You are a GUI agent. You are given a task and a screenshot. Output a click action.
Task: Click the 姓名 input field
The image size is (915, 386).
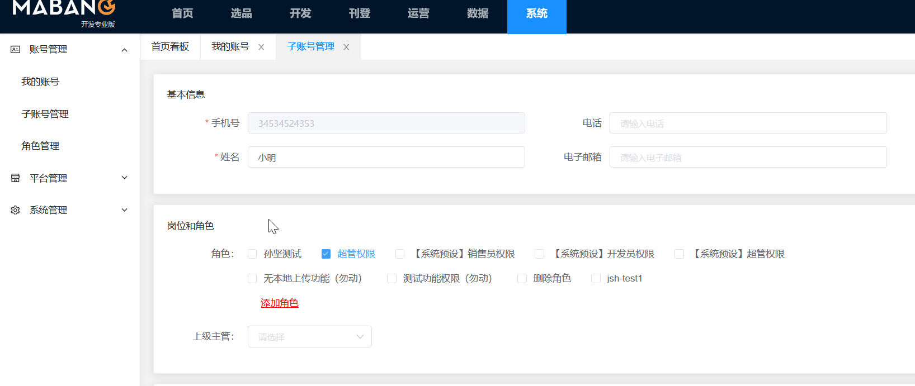386,157
